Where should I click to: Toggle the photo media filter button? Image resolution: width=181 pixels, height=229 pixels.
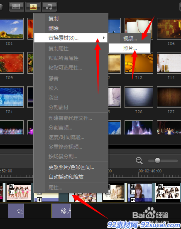[33, 7]
